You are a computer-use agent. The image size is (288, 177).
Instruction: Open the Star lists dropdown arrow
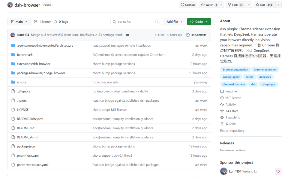pos(278,5)
